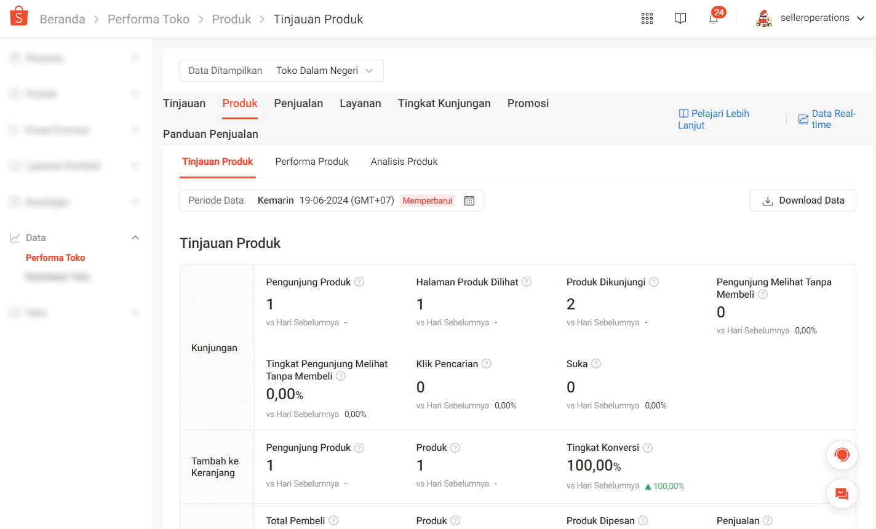Open the floating chat icon at bottom-right
Screen dimensions: 876x529
[x=842, y=493]
